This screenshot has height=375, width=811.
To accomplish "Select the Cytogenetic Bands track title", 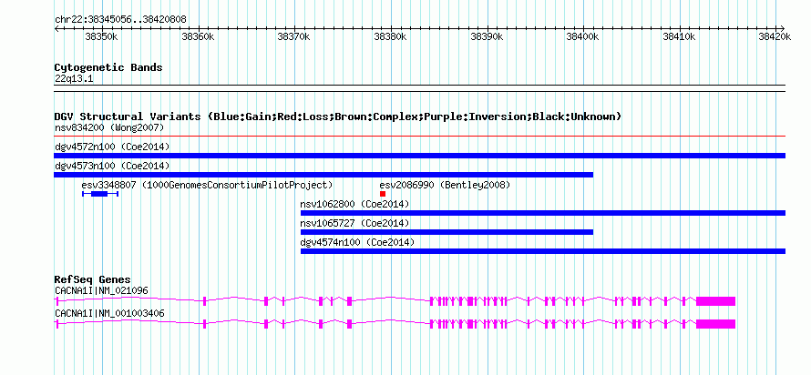I will pos(108,67).
